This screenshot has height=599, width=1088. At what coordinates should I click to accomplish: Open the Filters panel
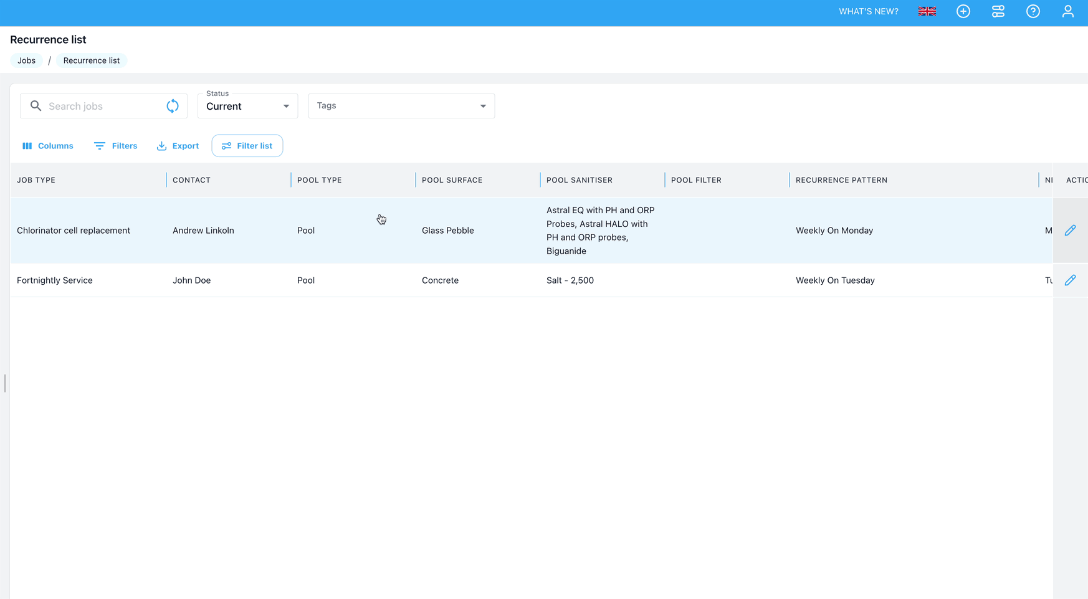tap(115, 146)
